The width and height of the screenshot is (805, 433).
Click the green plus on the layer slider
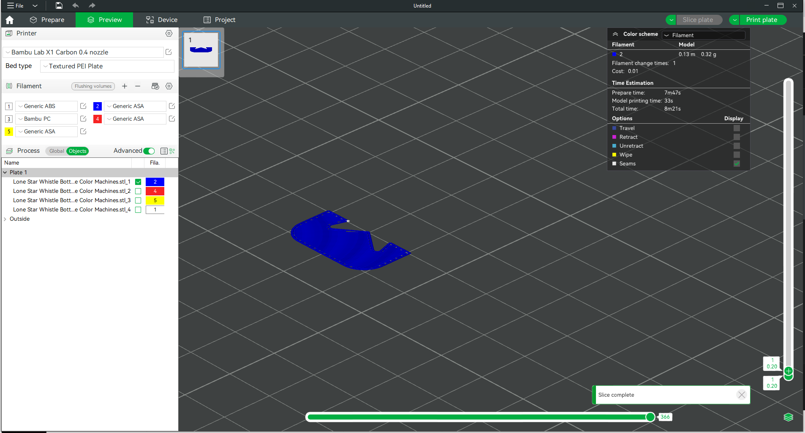pos(789,371)
